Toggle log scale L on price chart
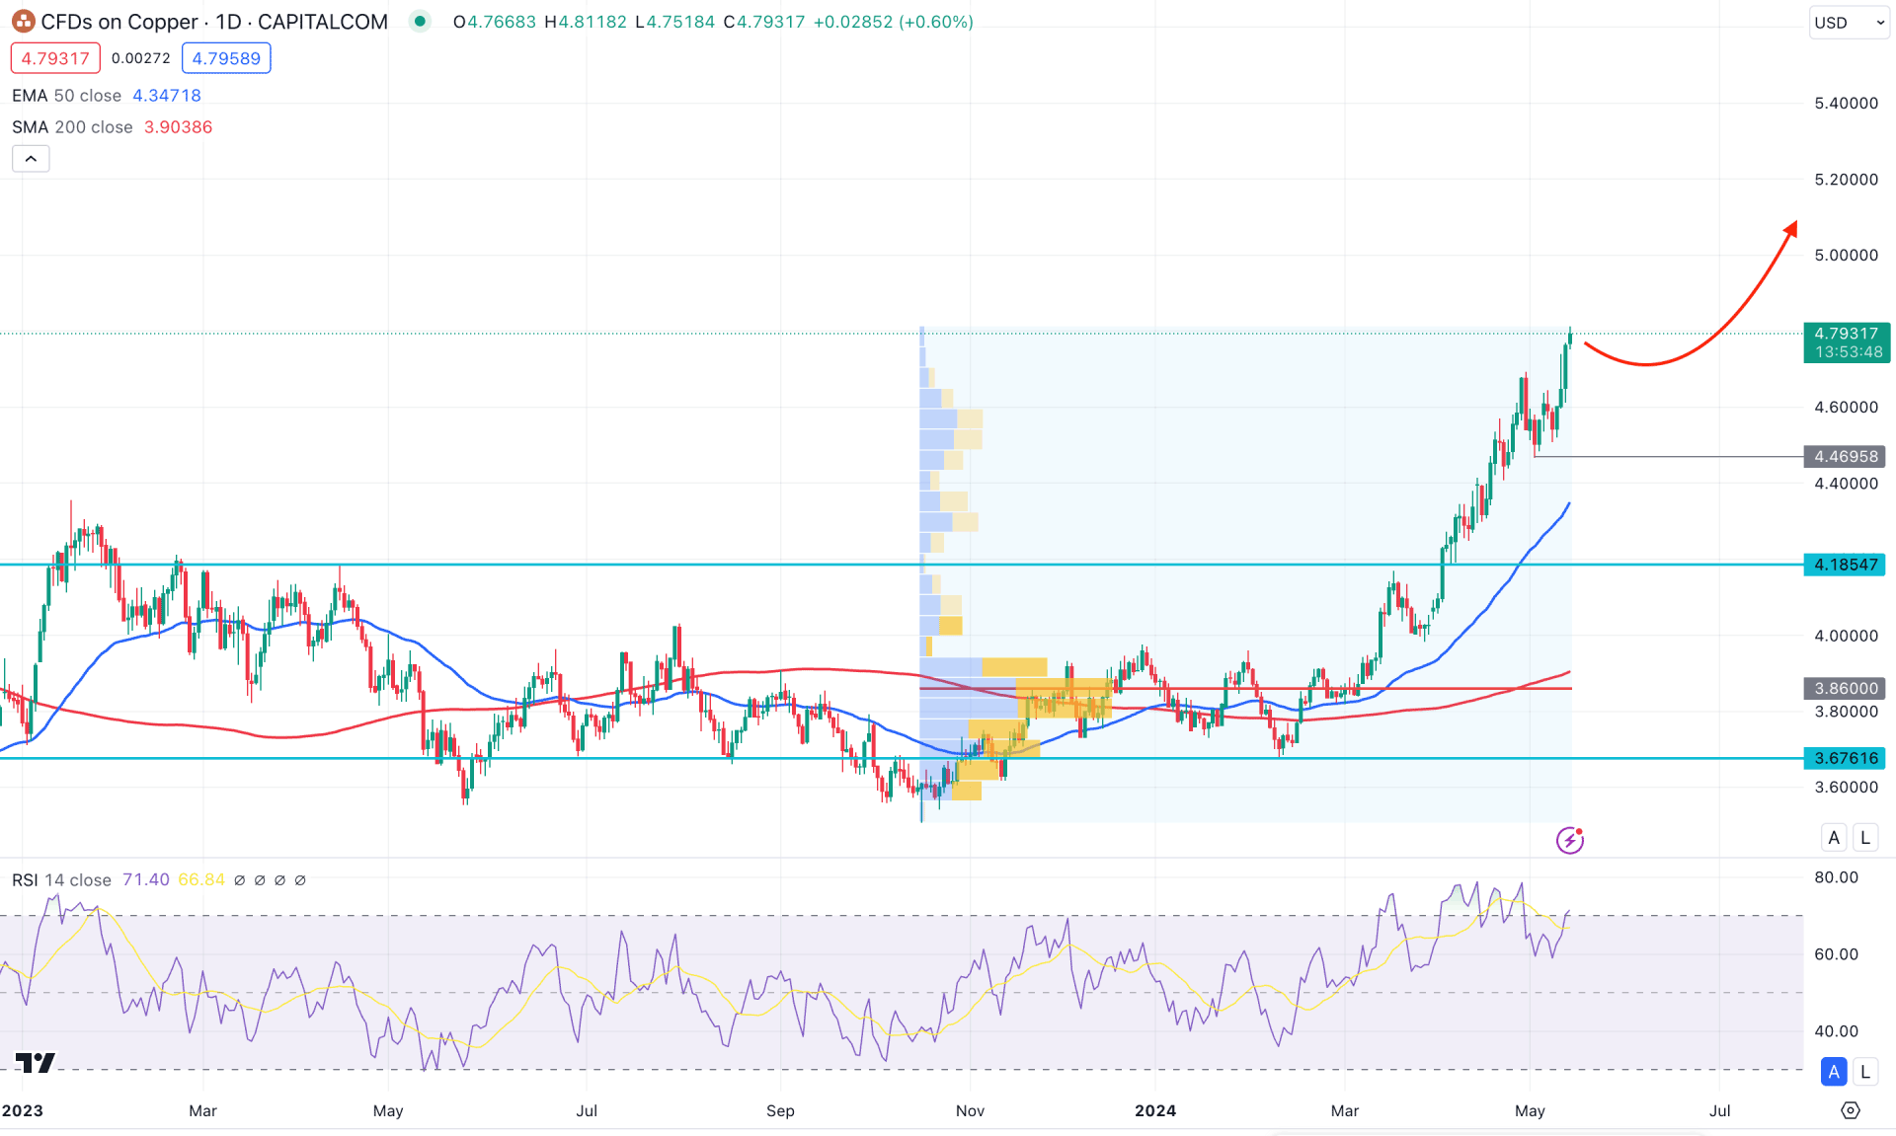 point(1865,838)
